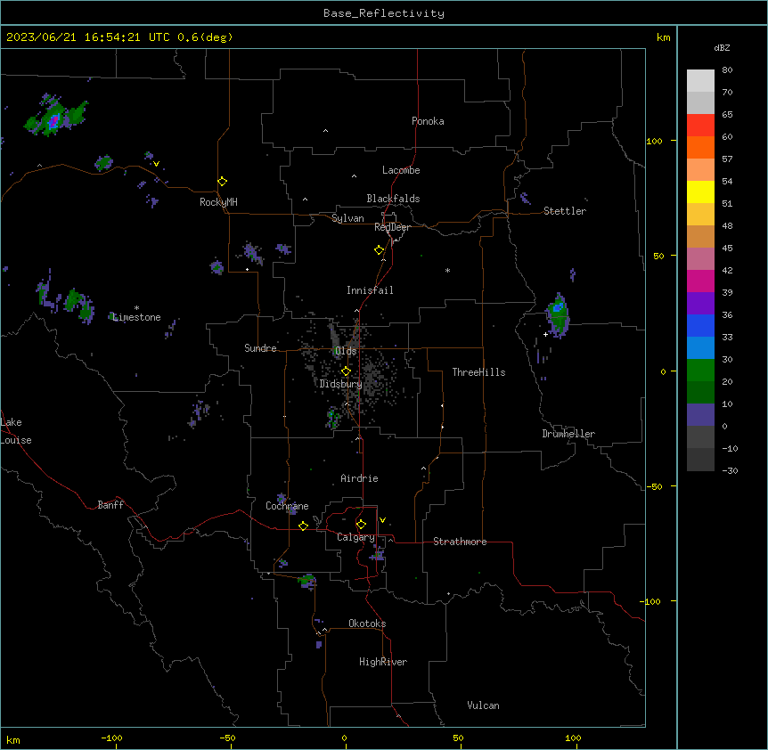Click the yellow diamond marker near RockyMH
This screenshot has width=768, height=750.
click(222, 182)
